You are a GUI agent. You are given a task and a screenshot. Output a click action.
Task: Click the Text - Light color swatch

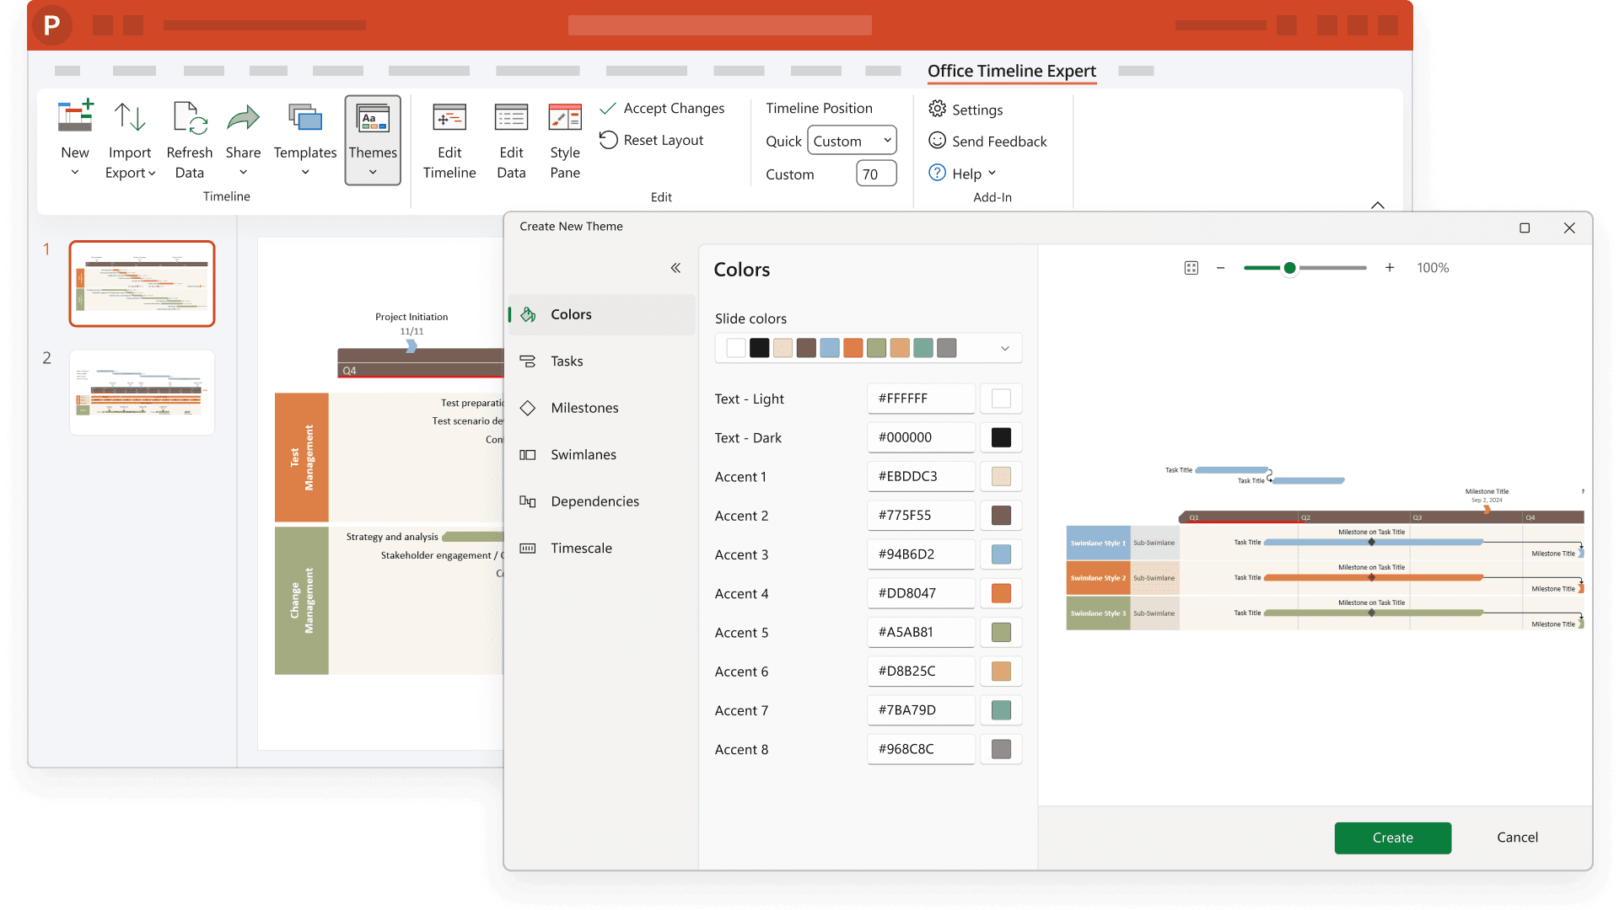coord(1001,399)
